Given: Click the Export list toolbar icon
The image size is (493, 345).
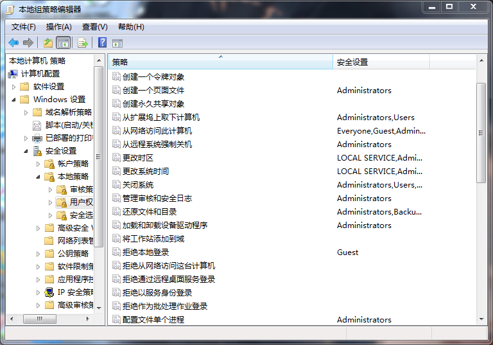Looking at the screenshot, I should tap(83, 42).
